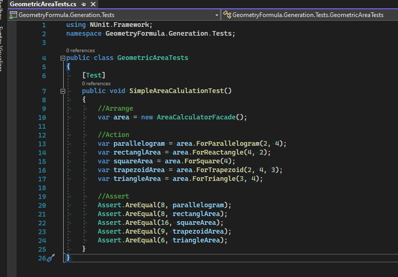Click Assert.AreEqual for triangleArea line
Screen dimensions: 398x277
(163, 240)
